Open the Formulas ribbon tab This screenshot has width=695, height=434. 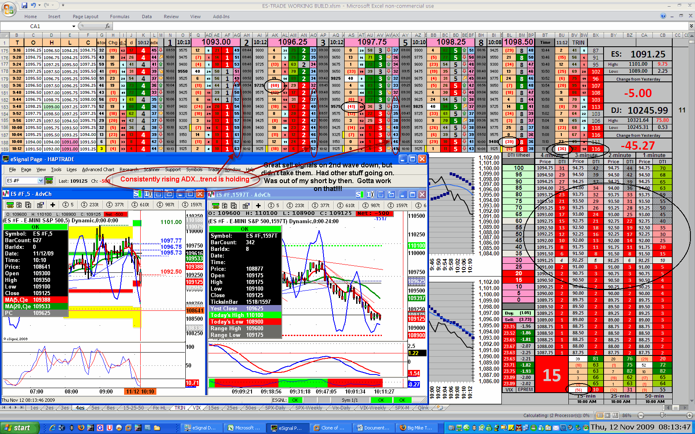click(x=120, y=17)
